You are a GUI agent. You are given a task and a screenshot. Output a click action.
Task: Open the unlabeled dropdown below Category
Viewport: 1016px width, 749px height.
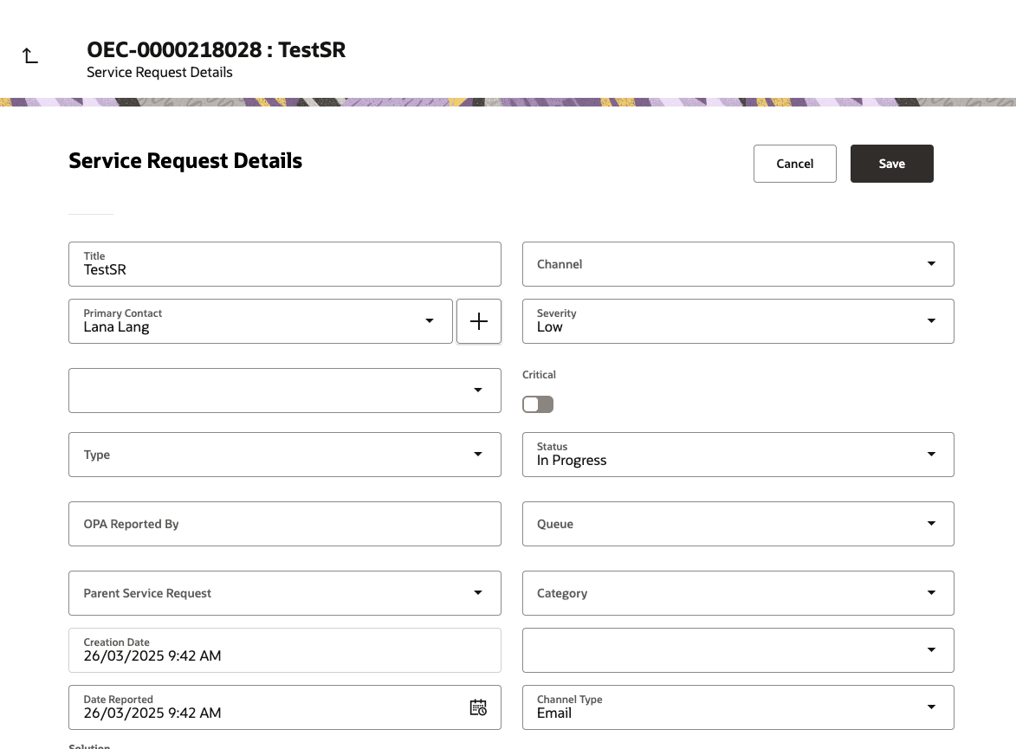[931, 650]
